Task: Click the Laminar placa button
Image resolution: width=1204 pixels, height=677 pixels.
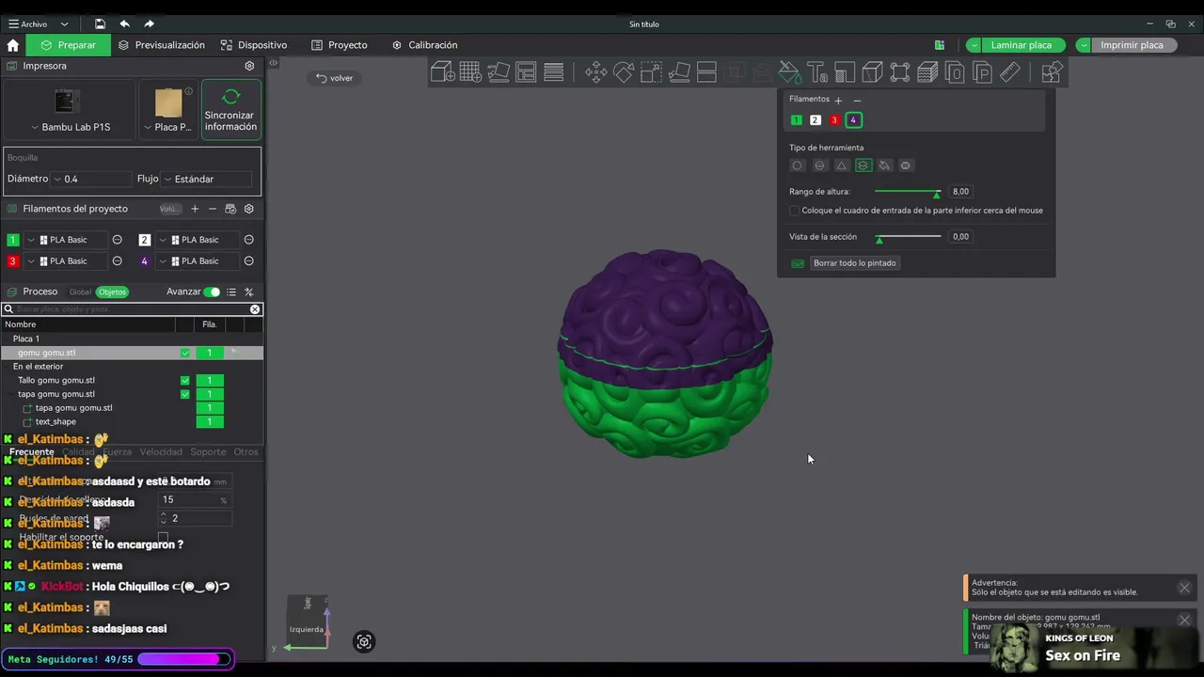Action: (x=1022, y=45)
